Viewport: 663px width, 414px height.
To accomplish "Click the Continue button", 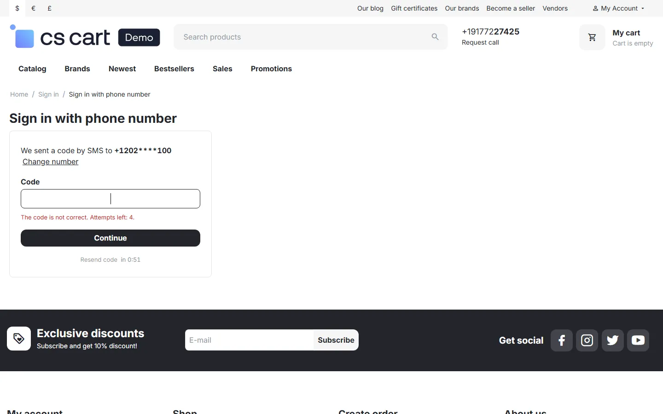I will 110,238.
